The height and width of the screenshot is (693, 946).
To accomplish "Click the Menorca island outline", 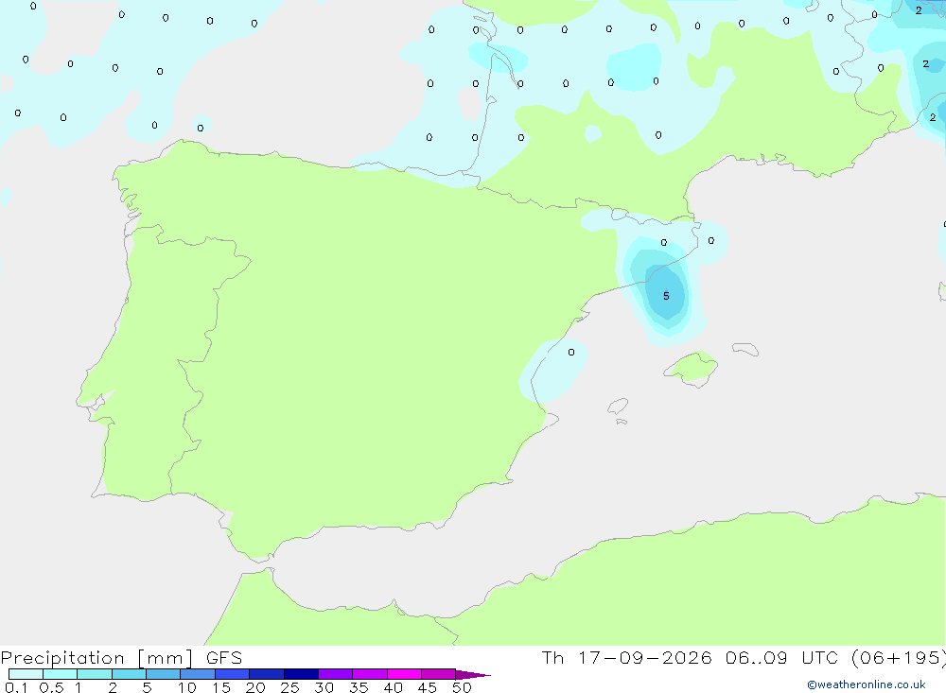I will [745, 349].
